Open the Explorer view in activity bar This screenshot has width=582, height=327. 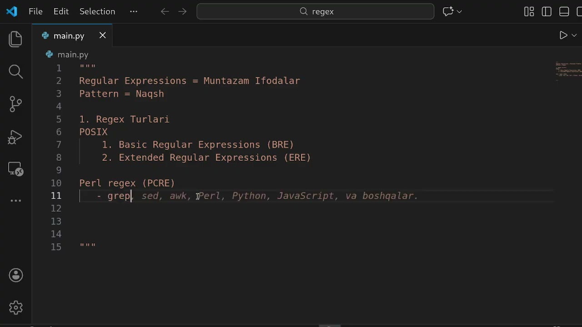click(16, 39)
